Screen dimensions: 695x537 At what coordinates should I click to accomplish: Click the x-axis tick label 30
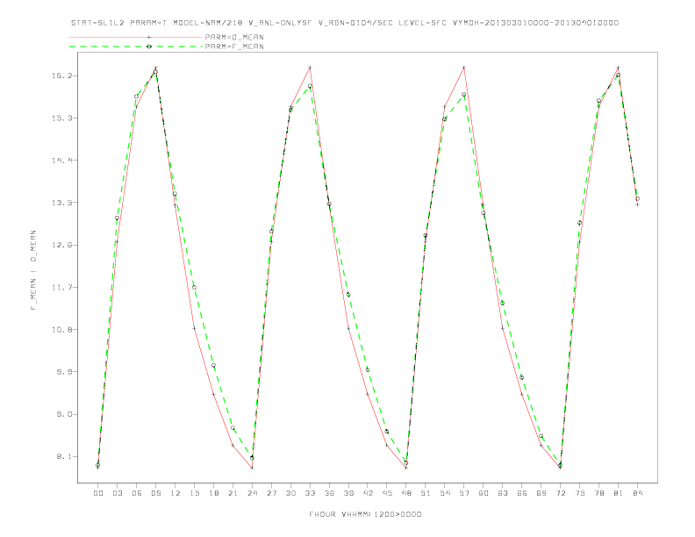click(x=290, y=493)
